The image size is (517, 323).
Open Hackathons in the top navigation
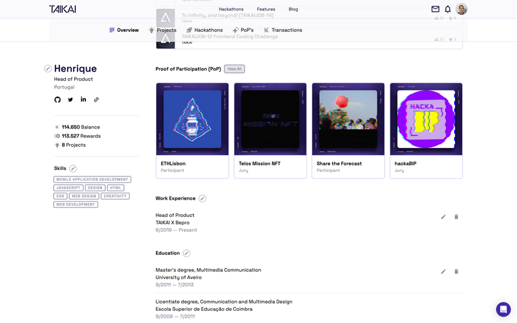[x=231, y=9]
